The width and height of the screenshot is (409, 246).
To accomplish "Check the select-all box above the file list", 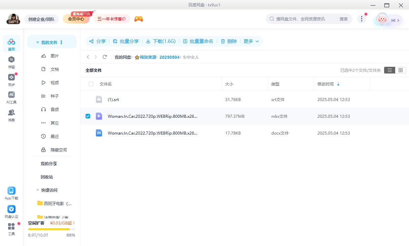I will click(91, 84).
